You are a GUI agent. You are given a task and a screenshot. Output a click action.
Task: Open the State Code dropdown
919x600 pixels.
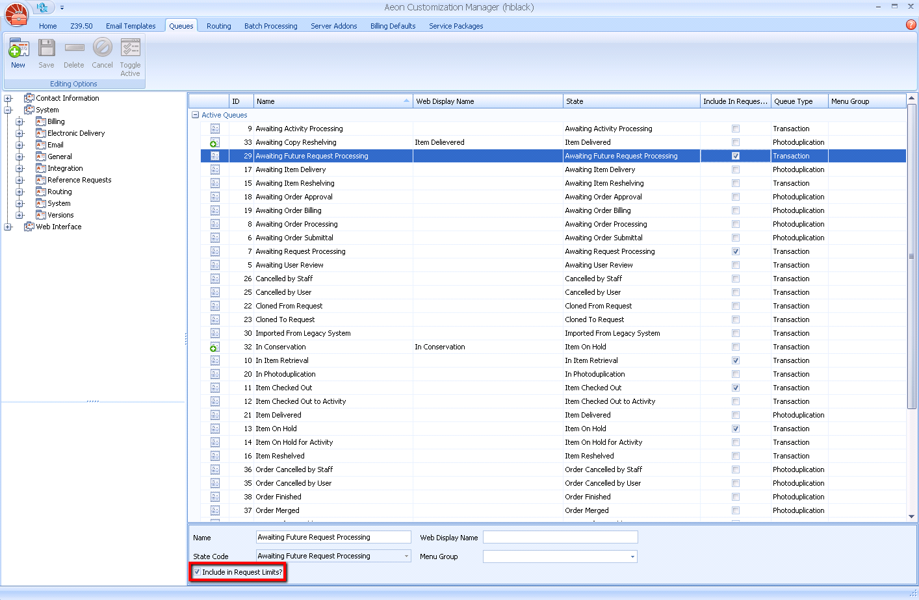[x=406, y=556]
